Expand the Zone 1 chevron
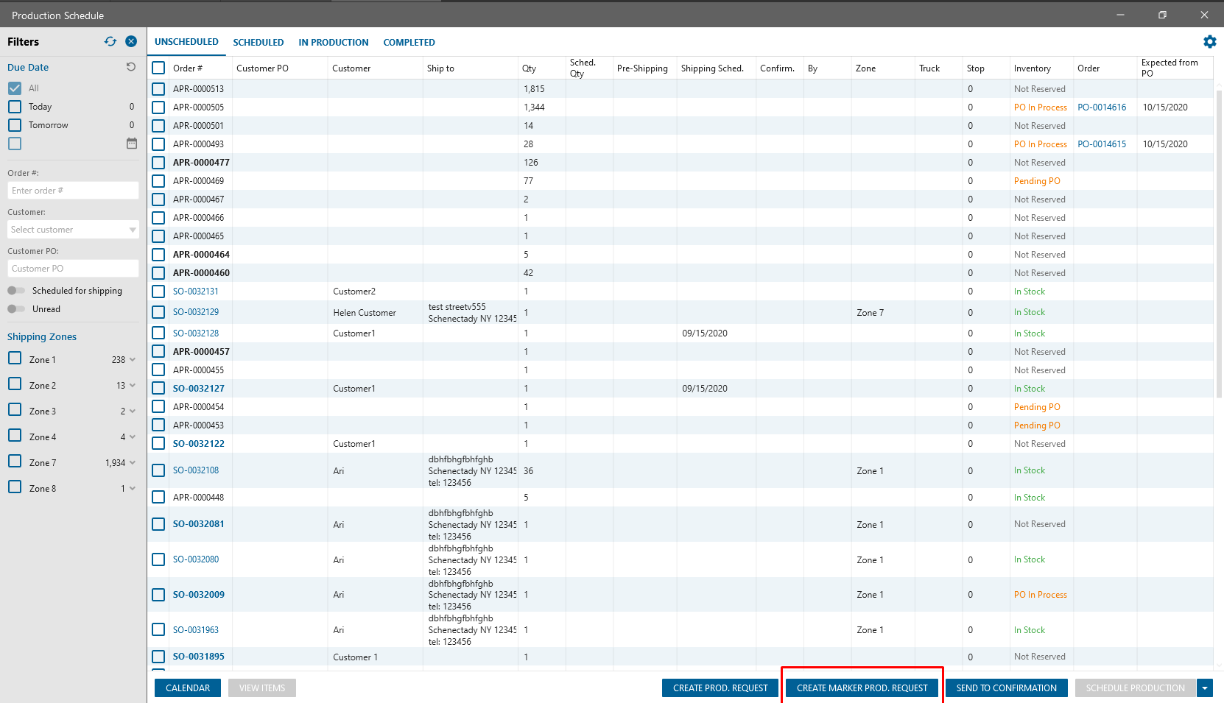The width and height of the screenshot is (1224, 703). [133, 360]
